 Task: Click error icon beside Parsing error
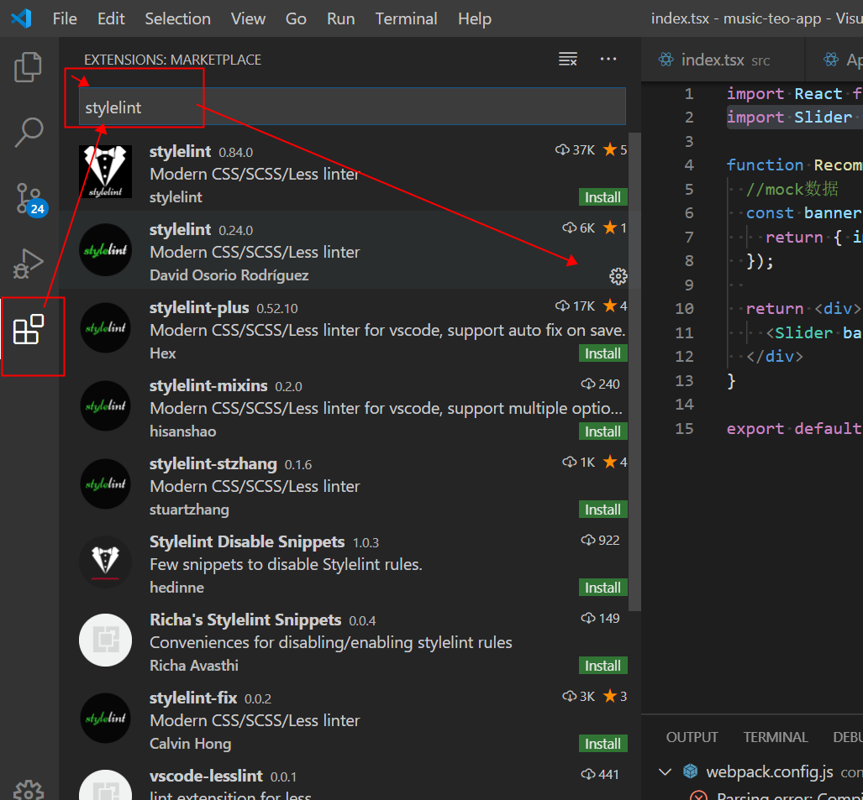[699, 796]
